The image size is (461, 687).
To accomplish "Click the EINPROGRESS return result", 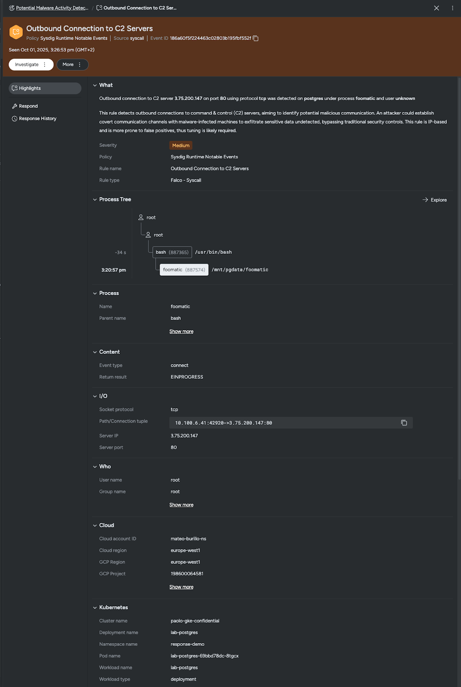I will tap(187, 377).
